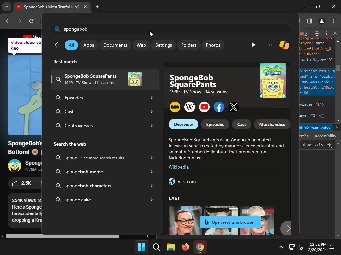Switch to the Merchandise pill
The height and width of the screenshot is (255, 341).
[x=272, y=124]
